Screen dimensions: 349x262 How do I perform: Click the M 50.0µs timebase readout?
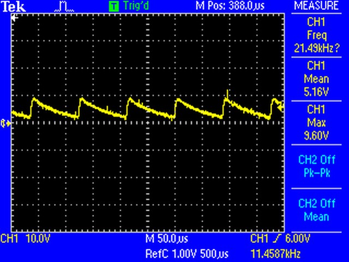point(166,239)
